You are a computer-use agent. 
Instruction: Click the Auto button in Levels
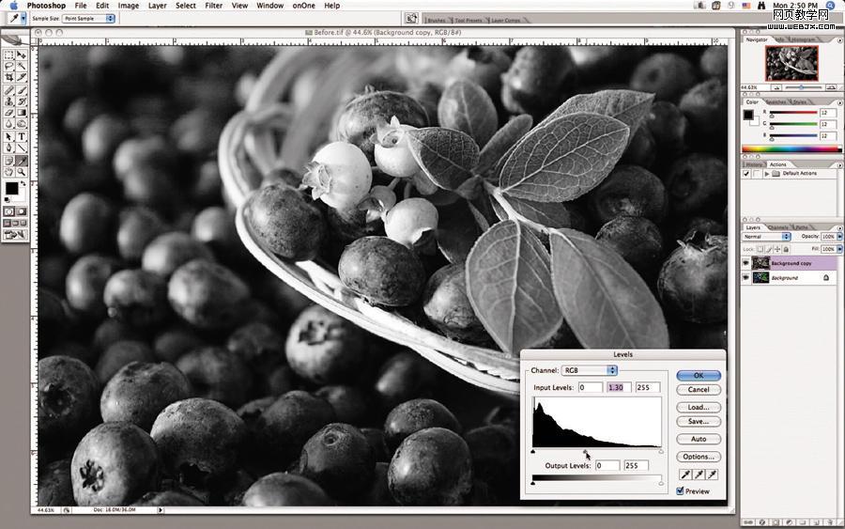click(699, 439)
